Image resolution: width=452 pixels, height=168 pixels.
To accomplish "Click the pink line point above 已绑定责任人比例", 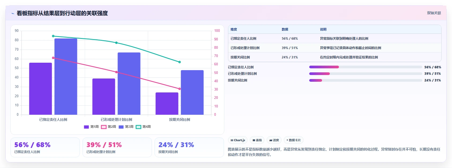I will tap(53, 58).
